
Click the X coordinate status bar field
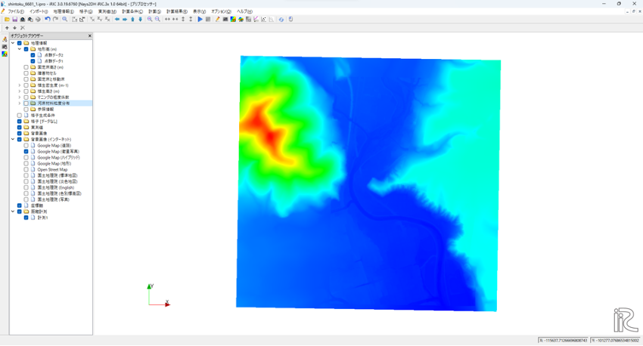tap(563, 340)
